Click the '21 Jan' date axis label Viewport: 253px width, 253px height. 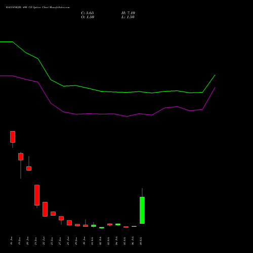coord(35,241)
